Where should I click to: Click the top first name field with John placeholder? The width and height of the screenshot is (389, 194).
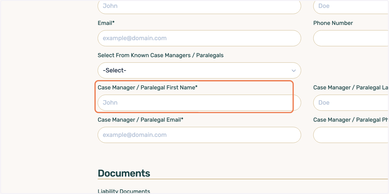[199, 6]
